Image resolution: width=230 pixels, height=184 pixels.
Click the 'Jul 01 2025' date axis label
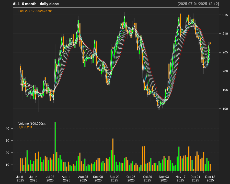coord(20,178)
